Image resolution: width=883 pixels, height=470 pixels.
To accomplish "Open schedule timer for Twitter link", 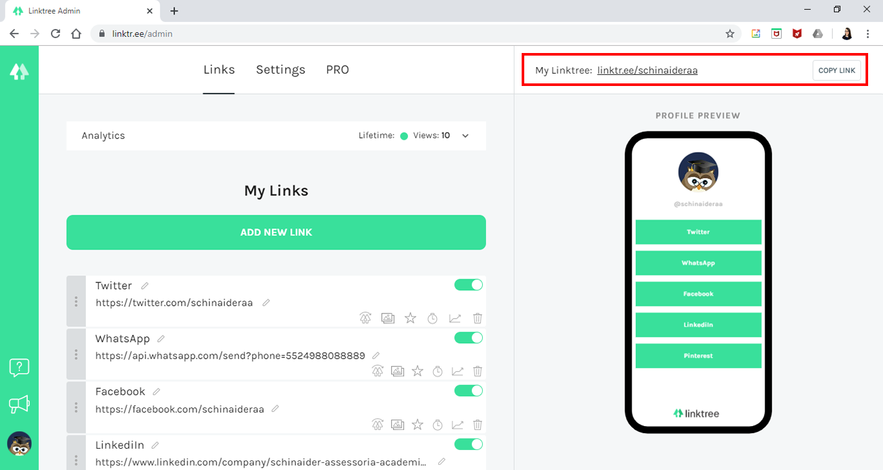I will [x=432, y=318].
